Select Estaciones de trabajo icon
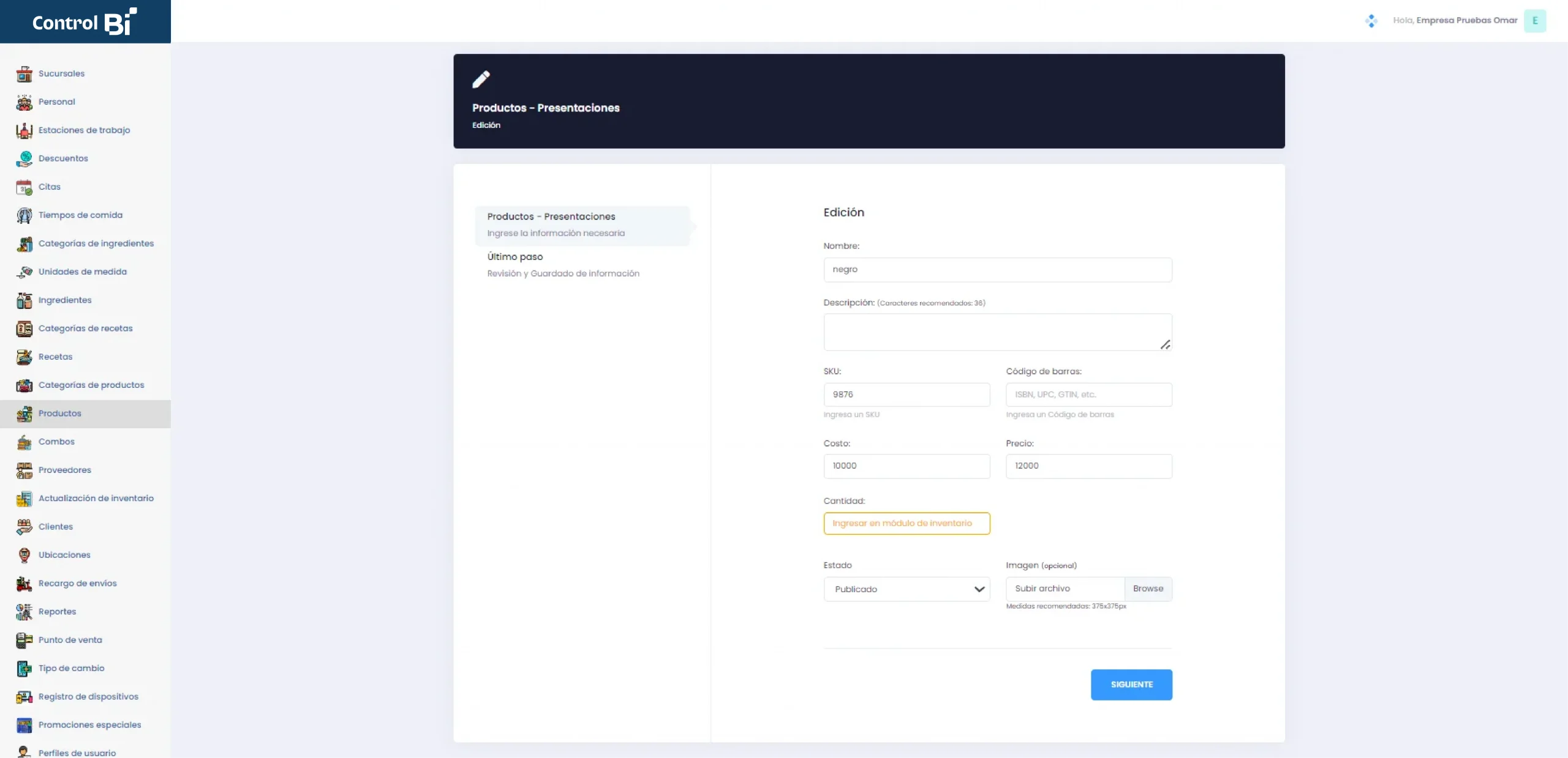The height and width of the screenshot is (758, 1568). pos(24,130)
